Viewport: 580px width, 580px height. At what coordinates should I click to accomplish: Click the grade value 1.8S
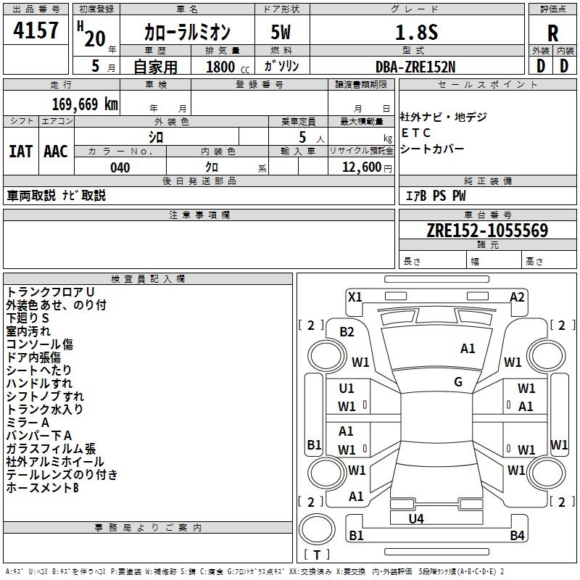(417, 33)
